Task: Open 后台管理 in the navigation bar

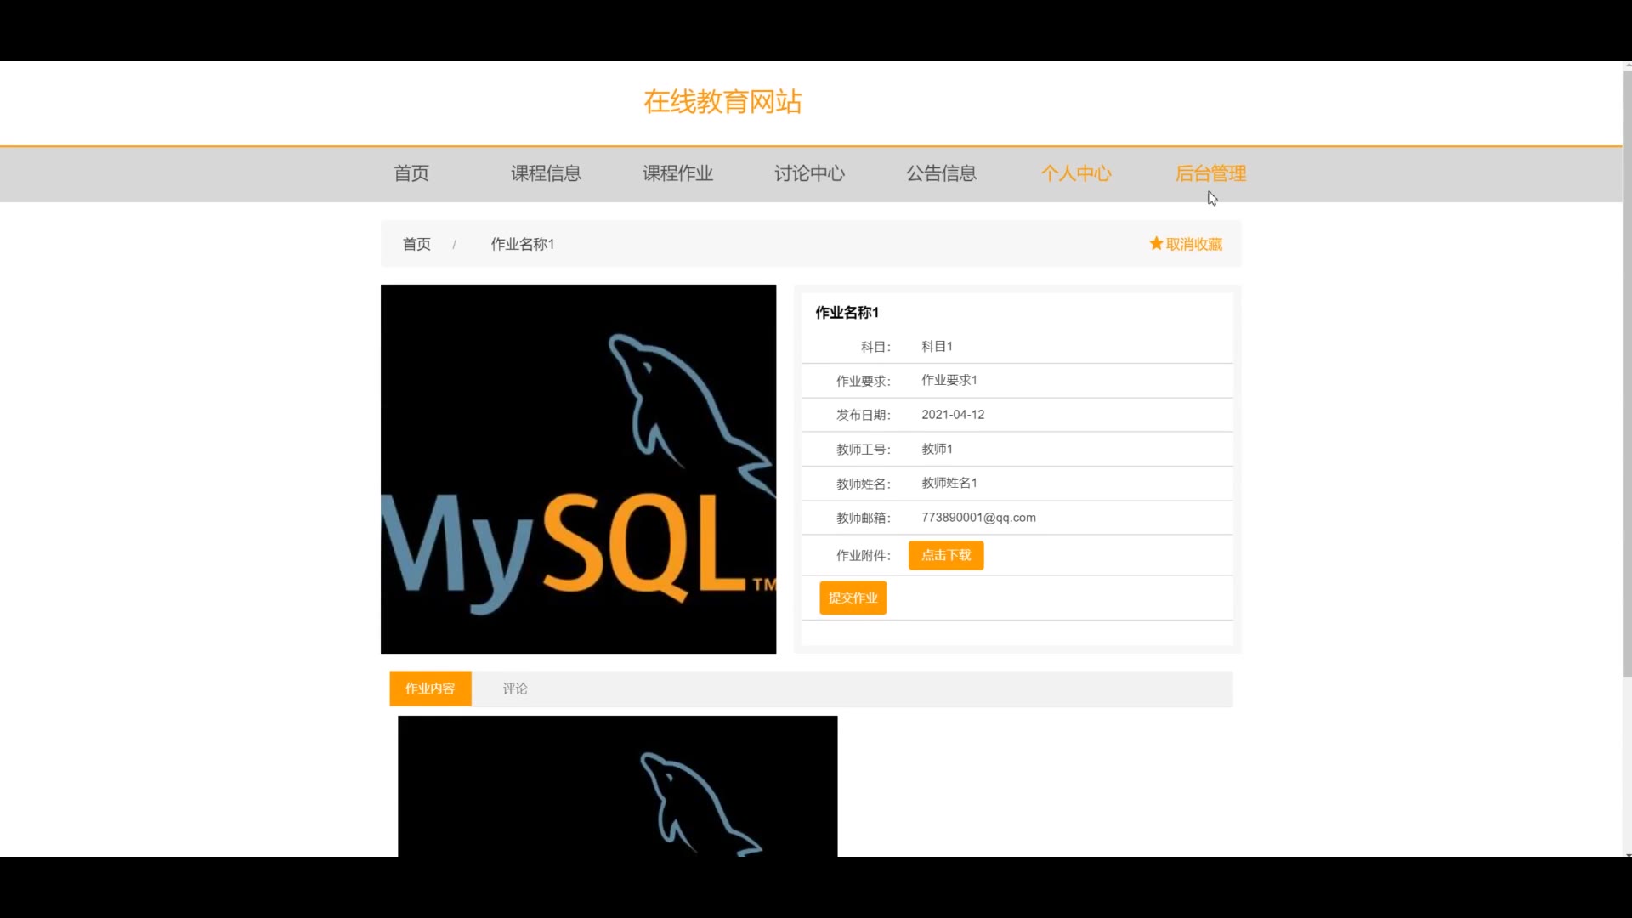Action: (x=1210, y=173)
